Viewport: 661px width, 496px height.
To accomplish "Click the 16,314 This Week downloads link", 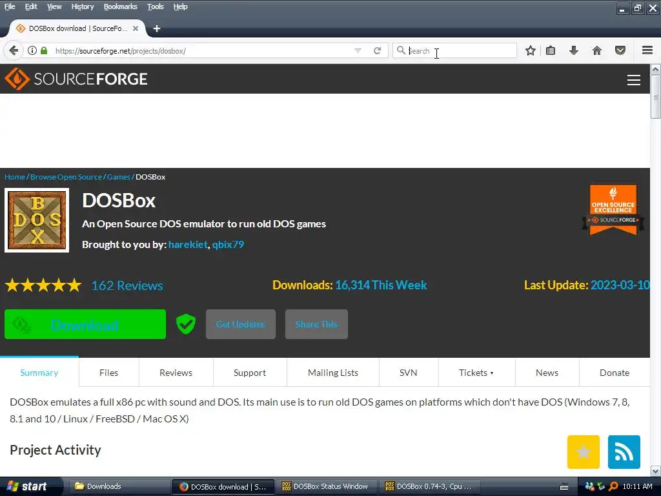I will tap(381, 285).
